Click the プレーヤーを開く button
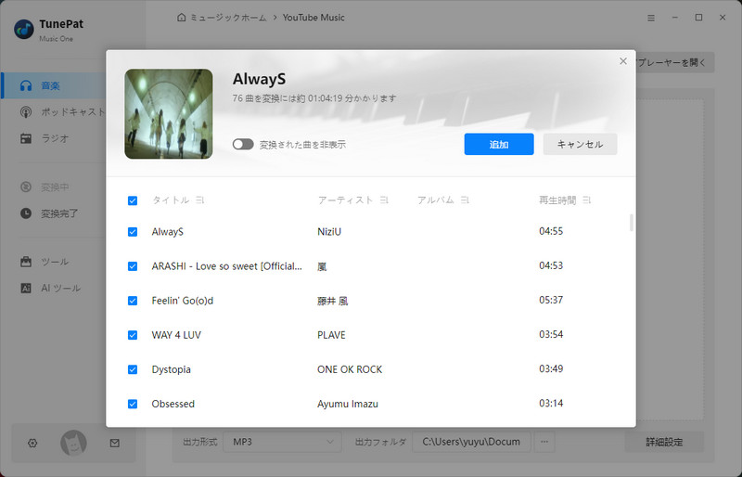Viewport: 742px width, 477px height. point(674,62)
